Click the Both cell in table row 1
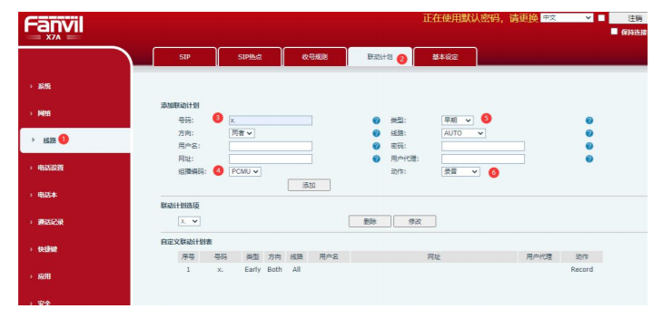This screenshot has width=662, height=328. pos(274,269)
